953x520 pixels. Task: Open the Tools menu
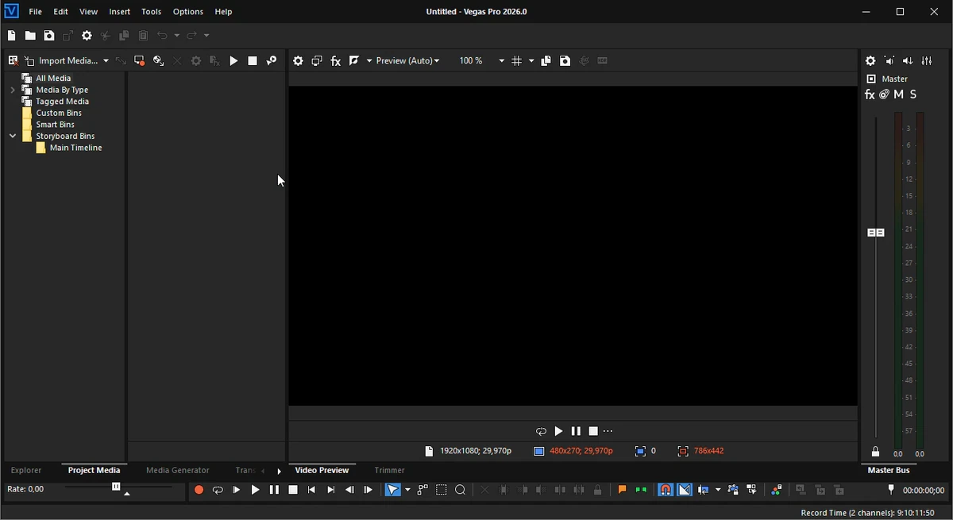(x=152, y=12)
